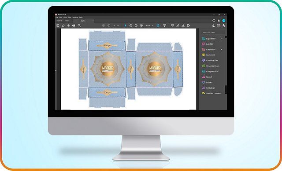Screen dimensions: 282x171
Task: Click the magnifier search icon in toolbar
Action: tap(79, 25)
